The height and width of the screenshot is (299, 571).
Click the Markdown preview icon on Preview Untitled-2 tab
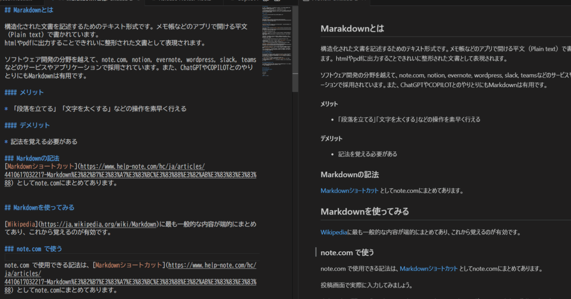(306, 2)
